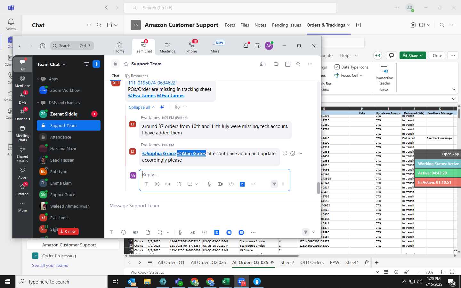
Task: Start video meeting with Support Team
Action: click(x=277, y=64)
